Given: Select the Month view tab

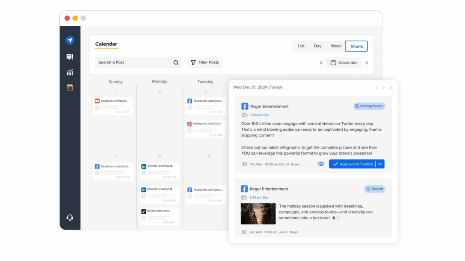Looking at the screenshot, I should [x=357, y=46].
